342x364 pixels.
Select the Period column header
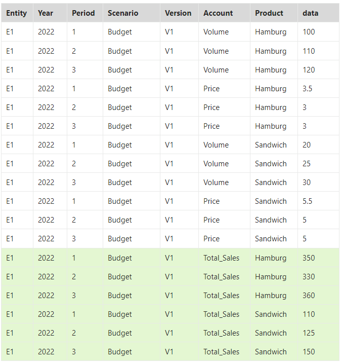click(x=83, y=13)
